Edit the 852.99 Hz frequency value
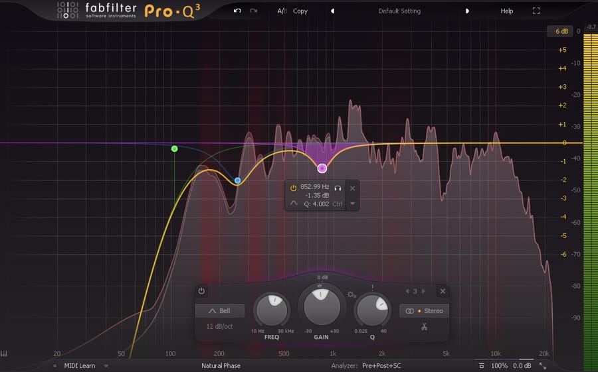The width and height of the screenshot is (598, 372). pyautogui.click(x=315, y=186)
